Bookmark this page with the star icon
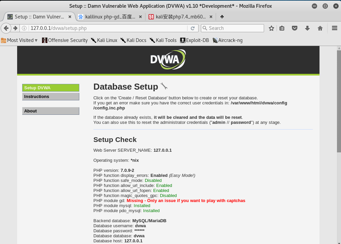The height and width of the screenshot is (244, 341). [x=271, y=28]
